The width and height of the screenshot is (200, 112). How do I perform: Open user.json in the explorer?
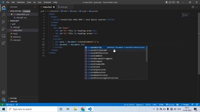pyautogui.click(x=17, y=40)
